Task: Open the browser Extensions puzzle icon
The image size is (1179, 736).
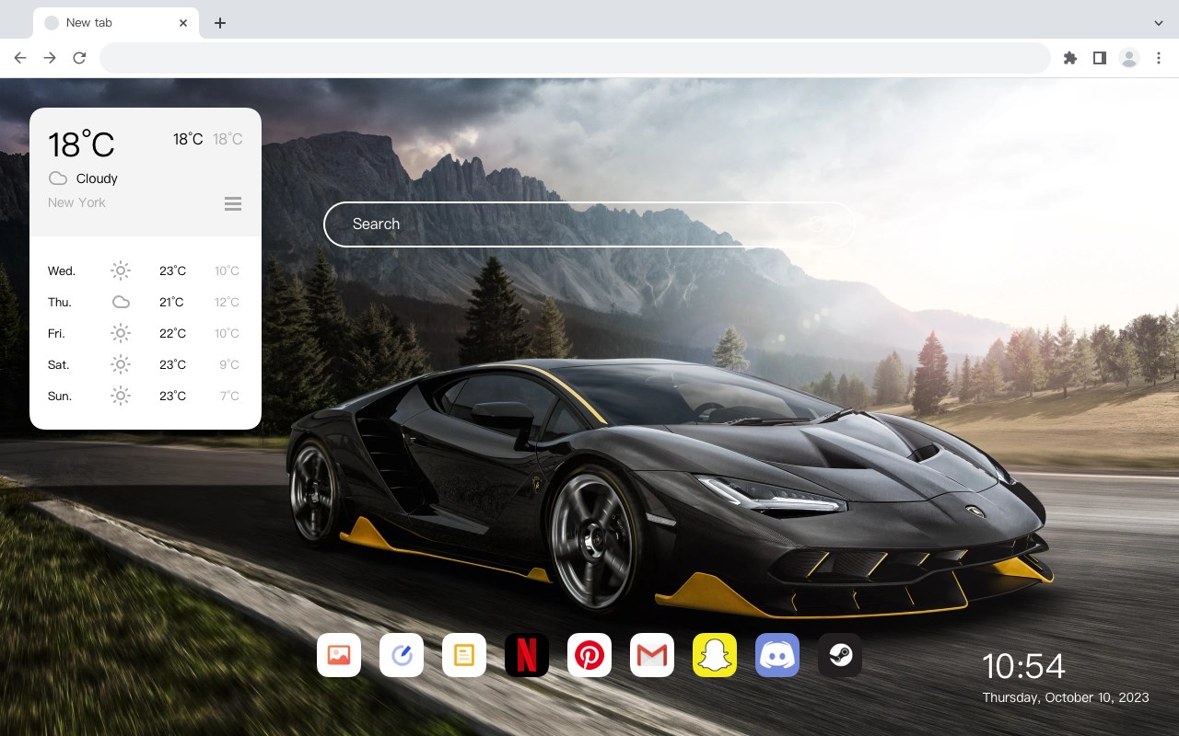Action: coord(1070,58)
